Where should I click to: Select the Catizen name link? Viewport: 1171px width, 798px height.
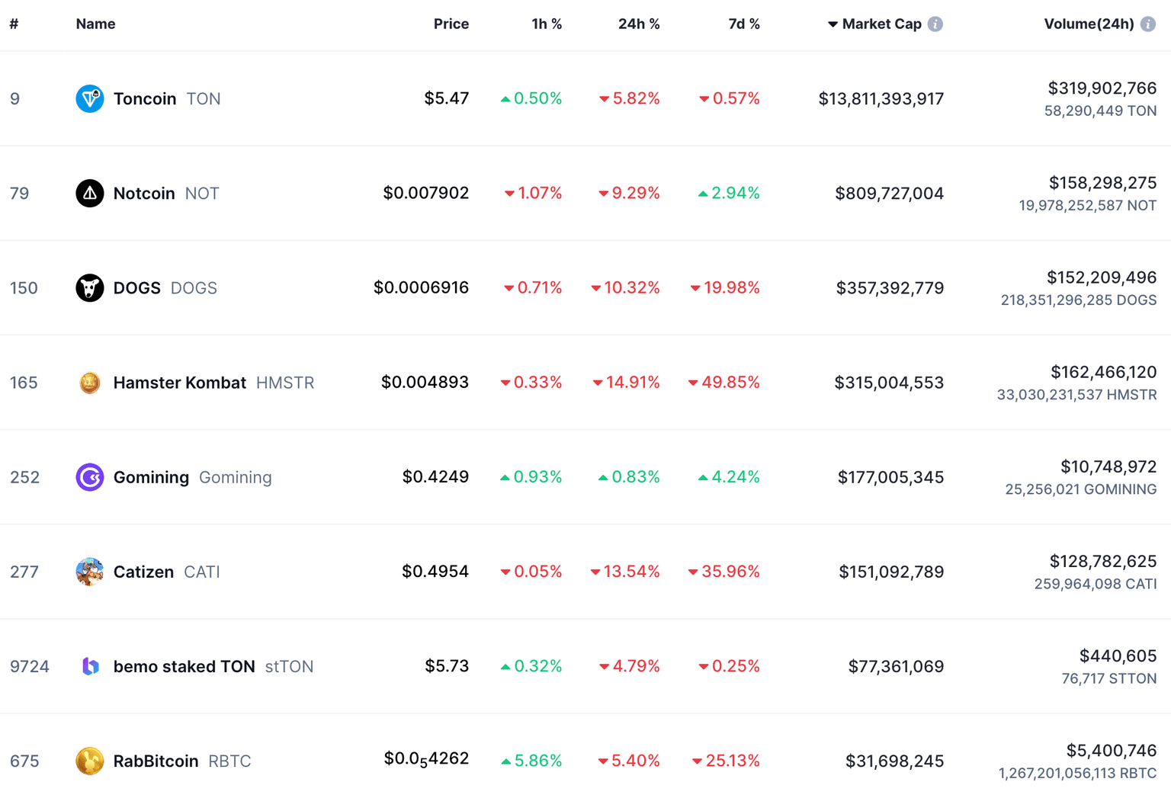click(143, 572)
